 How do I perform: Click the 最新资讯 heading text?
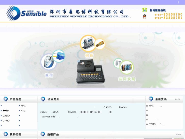[x=161, y=99]
